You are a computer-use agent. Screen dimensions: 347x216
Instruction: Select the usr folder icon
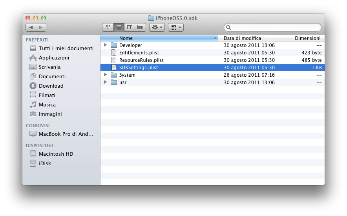[114, 83]
